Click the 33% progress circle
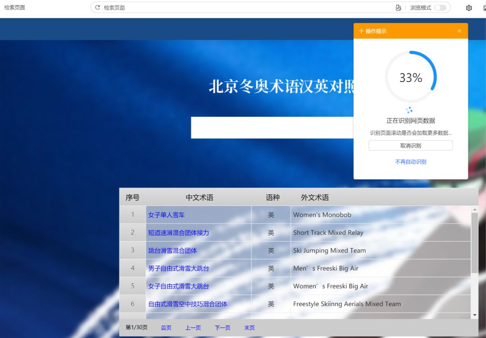The image size is (486, 338). [409, 77]
